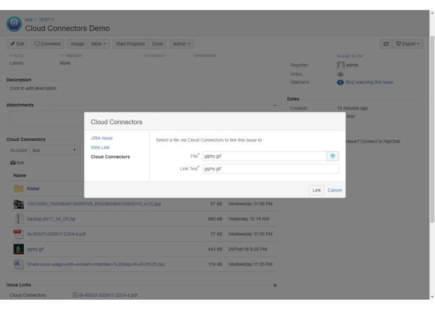The width and height of the screenshot is (435, 309).
Task: Open the Export dropdown
Action: [x=407, y=44]
